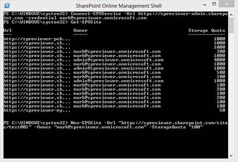Click the 4000 storage quota value
The width and height of the screenshot is (238, 162).
219,60
